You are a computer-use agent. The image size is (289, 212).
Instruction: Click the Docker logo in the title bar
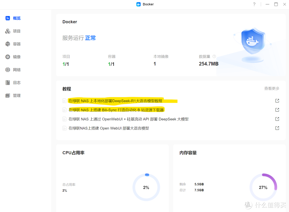[x=138, y=4]
